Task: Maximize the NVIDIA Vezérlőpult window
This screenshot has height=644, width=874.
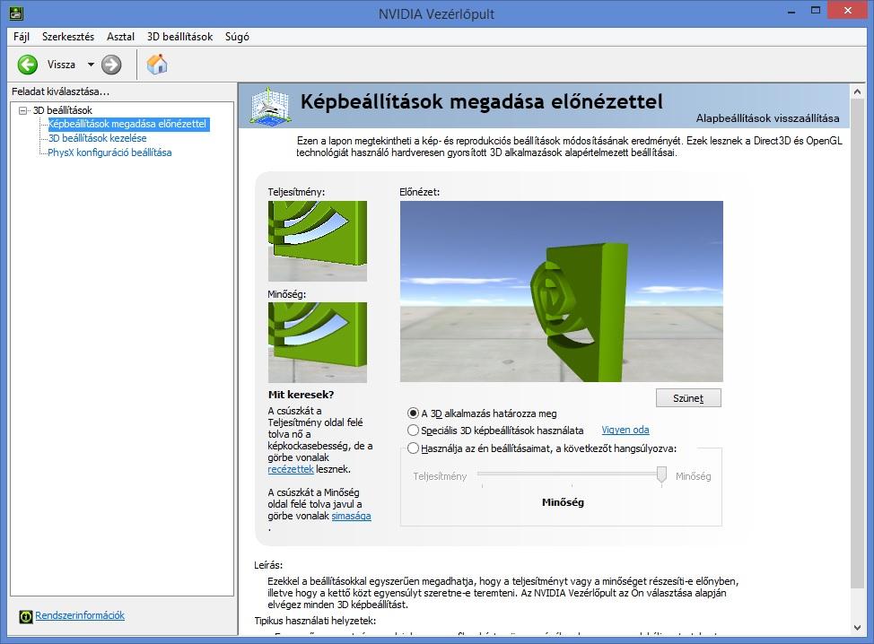Action: 816,11
